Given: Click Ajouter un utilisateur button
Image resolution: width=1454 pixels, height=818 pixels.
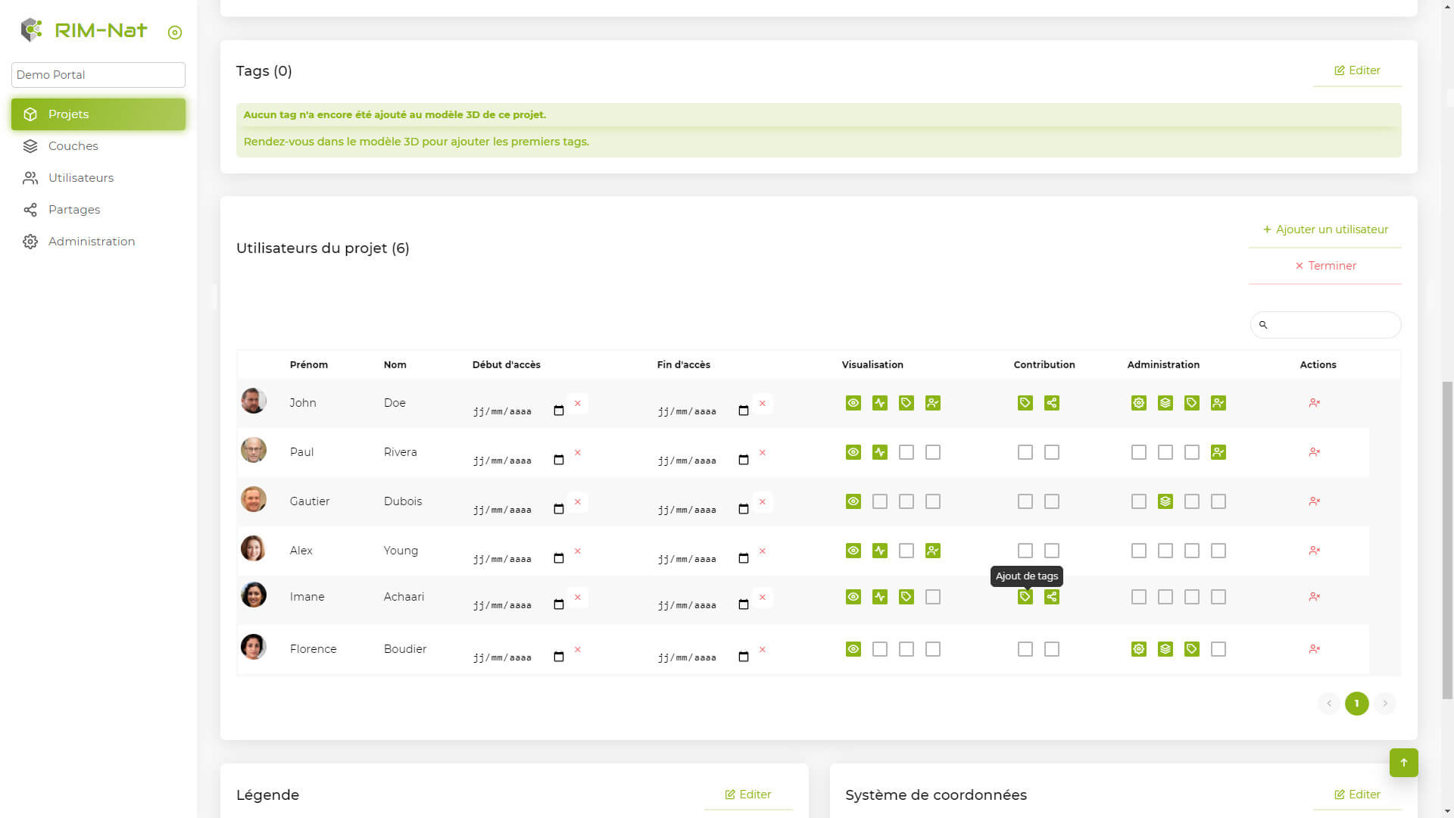Looking at the screenshot, I should (1325, 229).
